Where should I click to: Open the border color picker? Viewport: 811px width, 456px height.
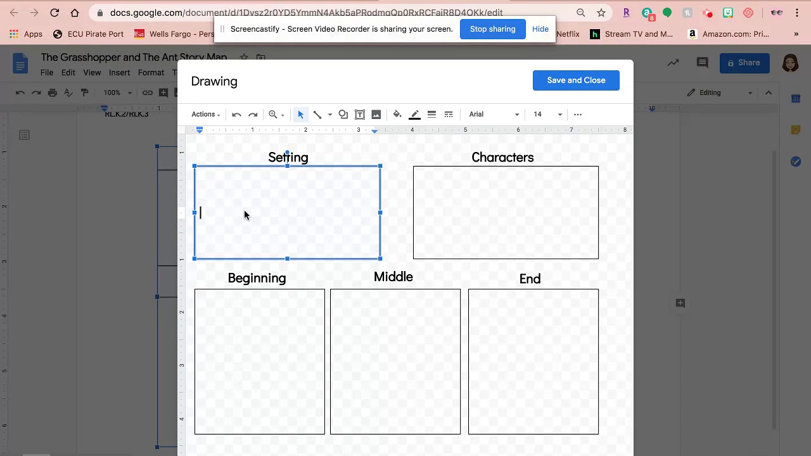(x=415, y=115)
